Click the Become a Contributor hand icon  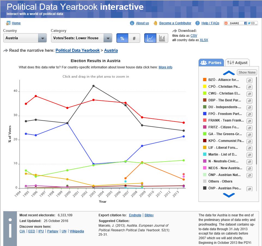(155, 23)
